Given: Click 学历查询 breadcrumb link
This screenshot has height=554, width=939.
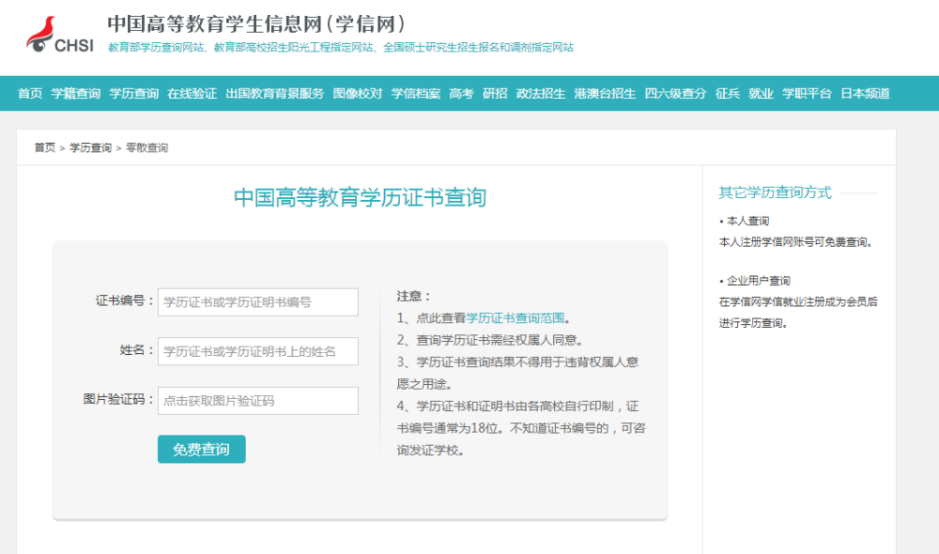Looking at the screenshot, I should [90, 148].
